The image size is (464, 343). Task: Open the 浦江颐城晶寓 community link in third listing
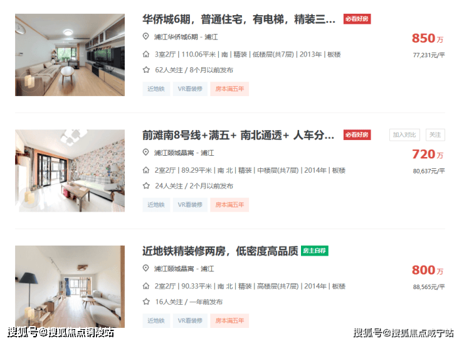tap(174, 269)
